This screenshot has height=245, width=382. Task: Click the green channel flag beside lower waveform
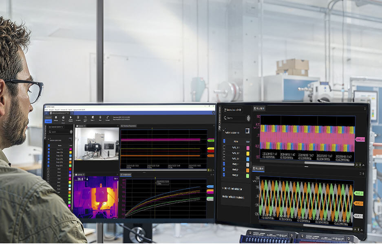coord(358,193)
